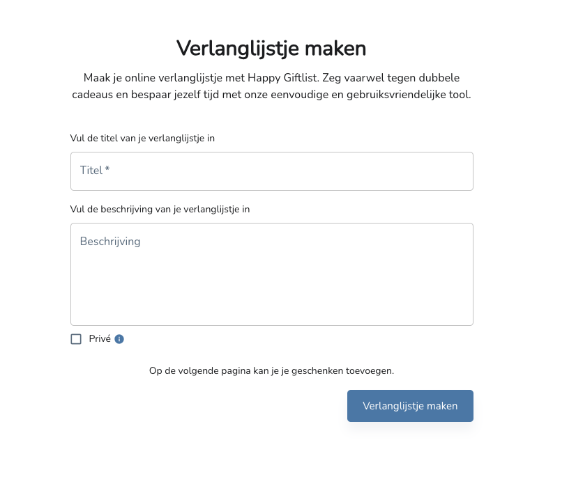Click the Privé label text

(100, 339)
